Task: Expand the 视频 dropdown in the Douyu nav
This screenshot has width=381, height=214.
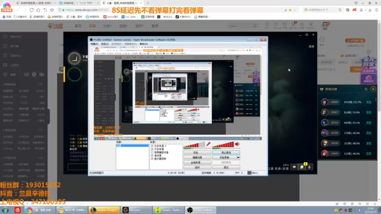Action: pyautogui.click(x=123, y=26)
